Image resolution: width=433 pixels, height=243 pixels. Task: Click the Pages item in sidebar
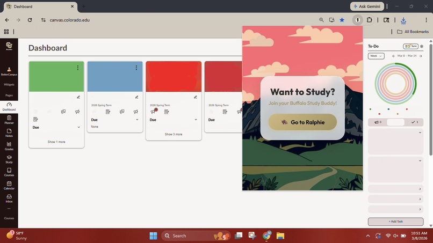pyautogui.click(x=9, y=95)
